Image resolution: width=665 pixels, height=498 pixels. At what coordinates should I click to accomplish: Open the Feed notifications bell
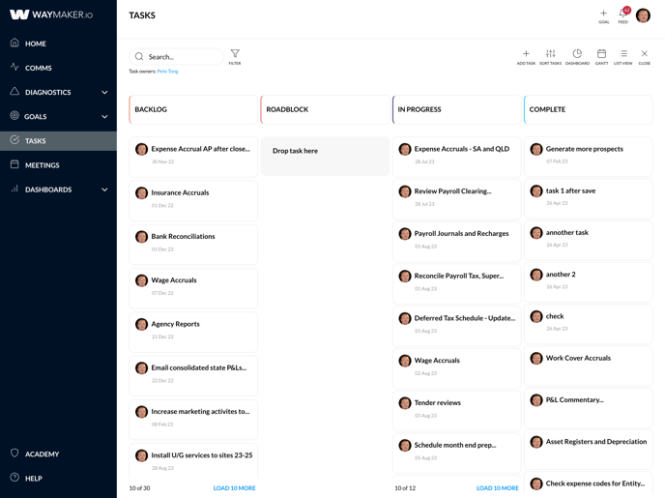tap(623, 15)
